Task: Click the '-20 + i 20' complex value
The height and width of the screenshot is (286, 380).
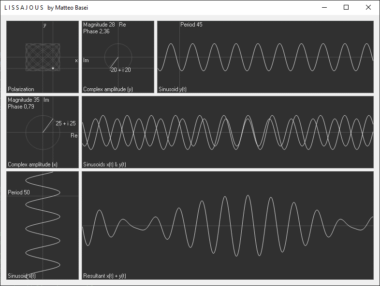Action: tap(120, 70)
